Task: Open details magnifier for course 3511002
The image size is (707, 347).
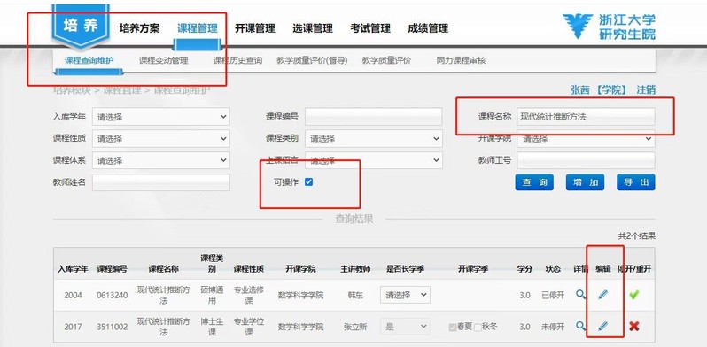Action: [x=581, y=327]
